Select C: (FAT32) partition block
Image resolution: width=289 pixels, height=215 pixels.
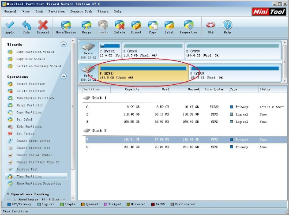click(110, 50)
